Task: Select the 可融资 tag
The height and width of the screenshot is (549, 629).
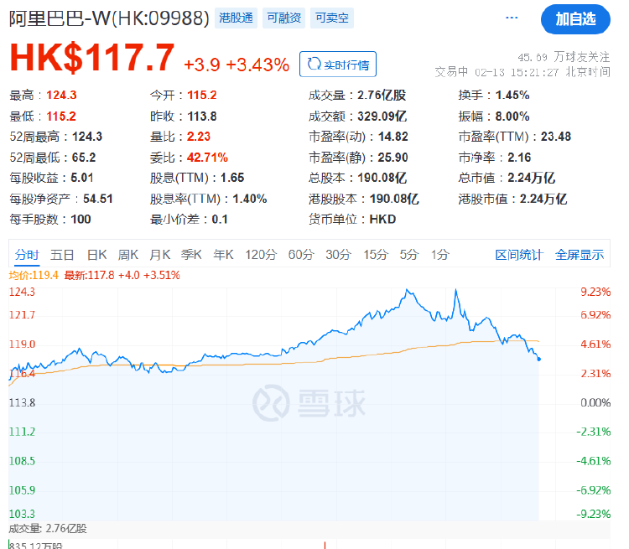Action: (284, 18)
